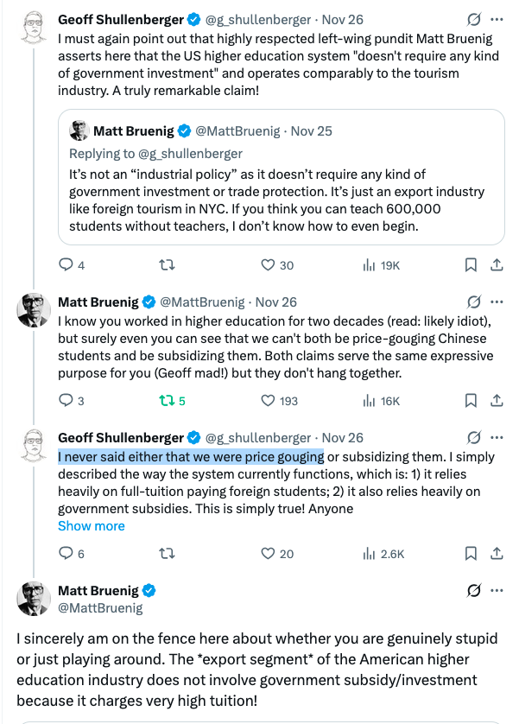Open the more options menu on Bruenig's Nov 26 tweet
519x724 pixels.
point(497,300)
